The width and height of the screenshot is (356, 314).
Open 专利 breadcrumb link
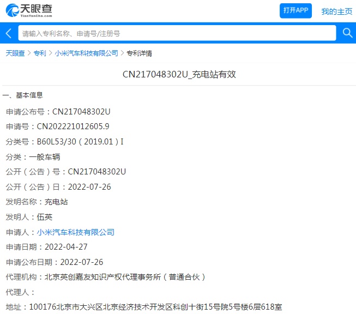click(40, 53)
